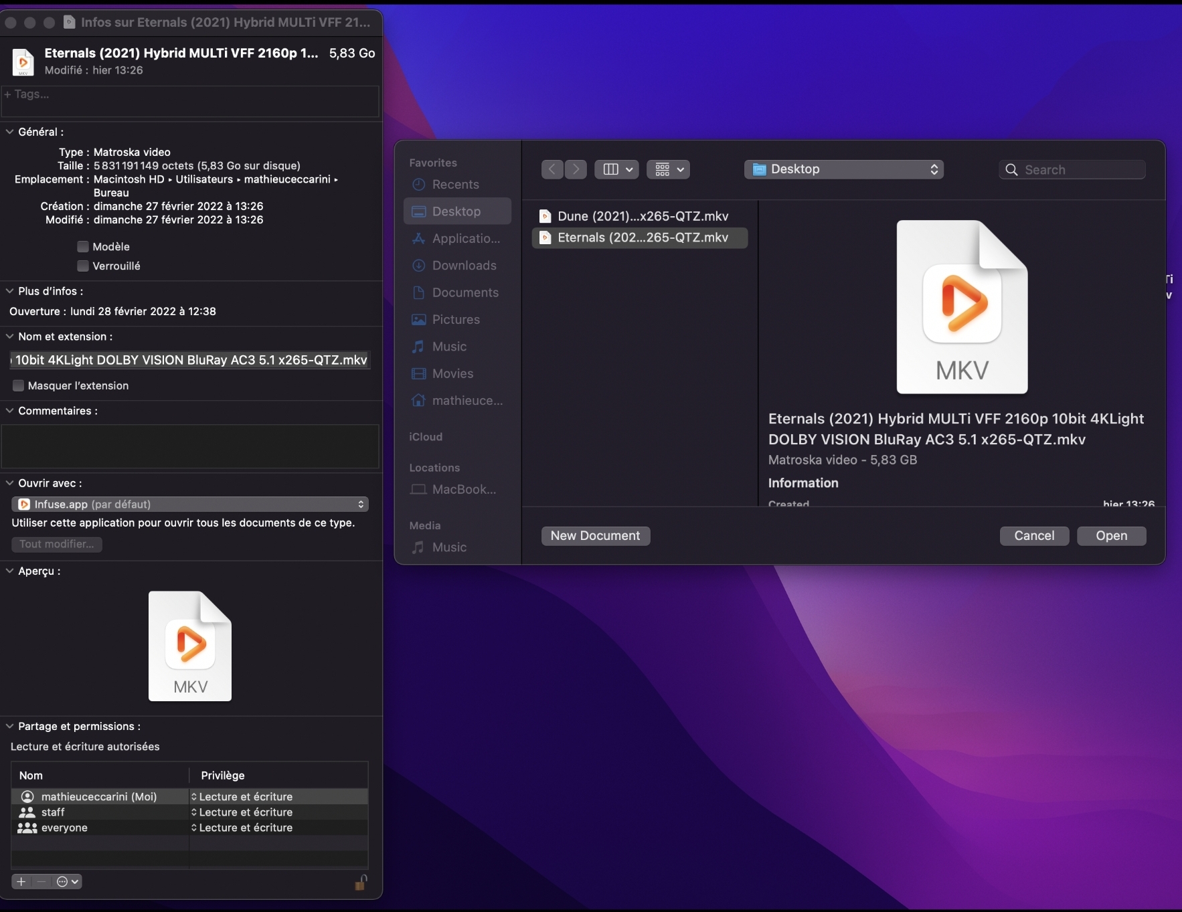Click the Search field in dialog
This screenshot has height=912, width=1182.
pos(1072,170)
